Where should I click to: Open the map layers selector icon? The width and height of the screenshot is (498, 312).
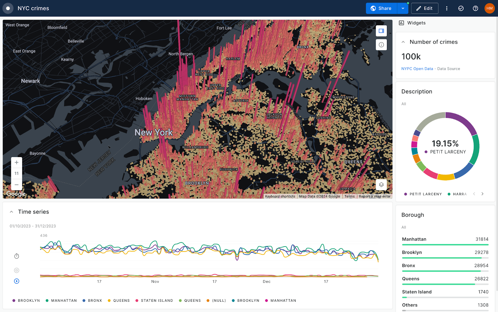pos(381,185)
